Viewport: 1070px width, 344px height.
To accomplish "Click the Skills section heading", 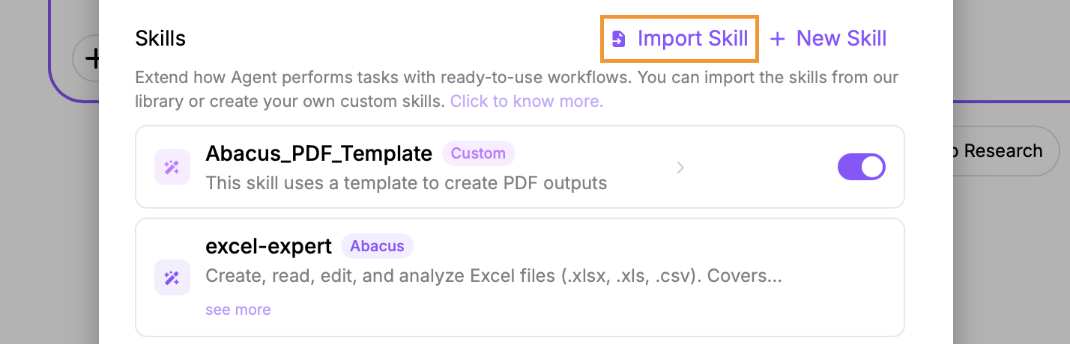I will pos(160,39).
